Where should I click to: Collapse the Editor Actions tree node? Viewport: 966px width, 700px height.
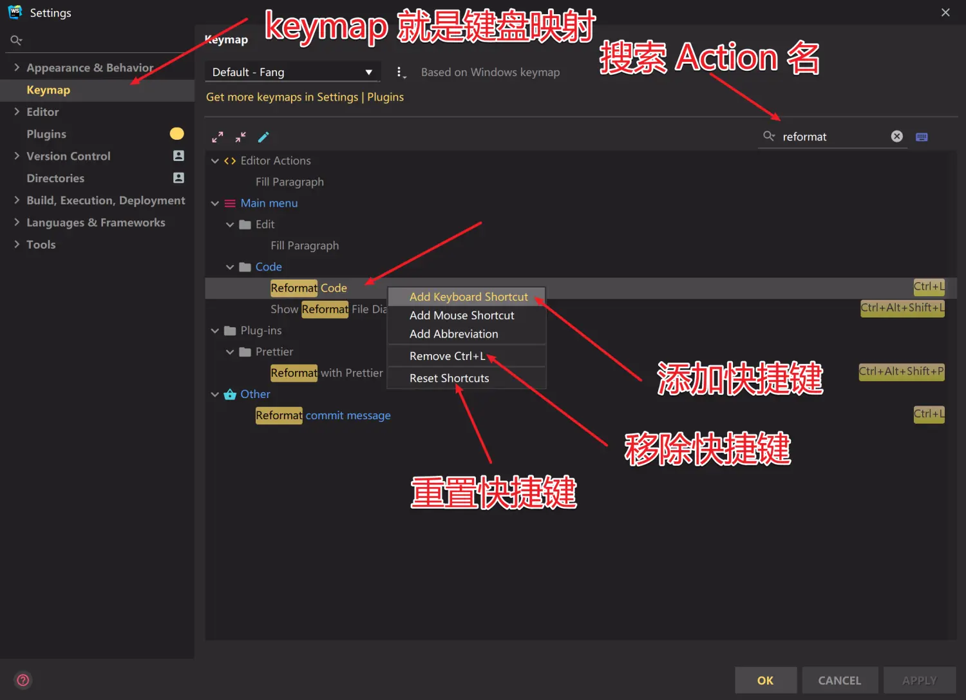click(x=215, y=160)
